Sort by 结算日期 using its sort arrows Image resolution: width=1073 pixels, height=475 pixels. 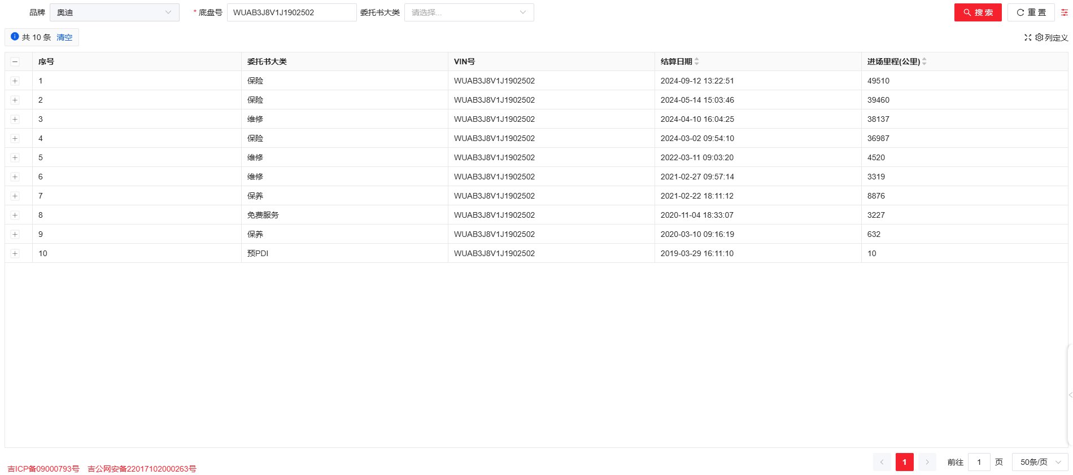point(697,61)
